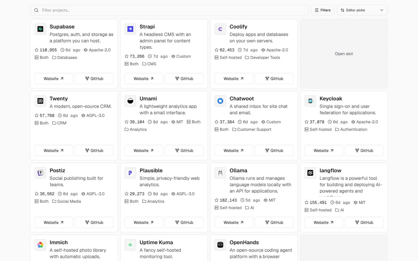Click the Strapi card title
Viewport: 418px width, 261px height.
click(x=147, y=27)
